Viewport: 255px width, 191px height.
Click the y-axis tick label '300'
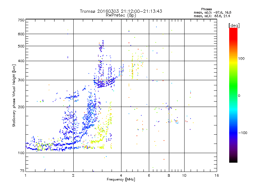click(21, 80)
